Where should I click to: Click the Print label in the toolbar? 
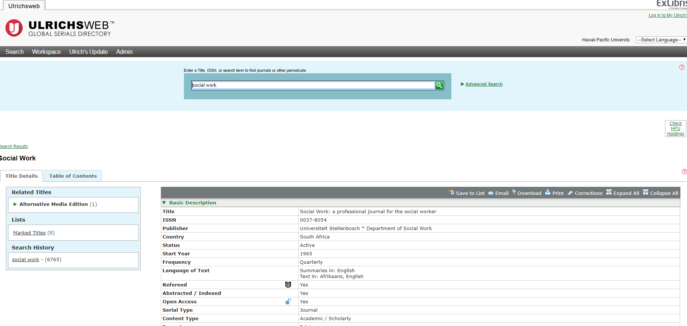(558, 193)
